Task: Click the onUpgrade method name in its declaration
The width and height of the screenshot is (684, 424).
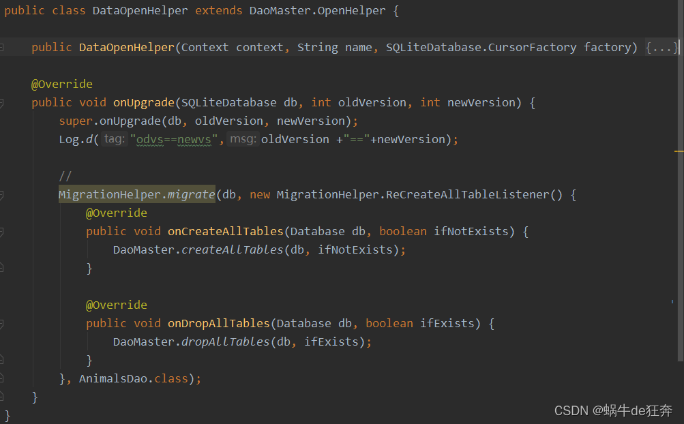Action: coord(144,103)
